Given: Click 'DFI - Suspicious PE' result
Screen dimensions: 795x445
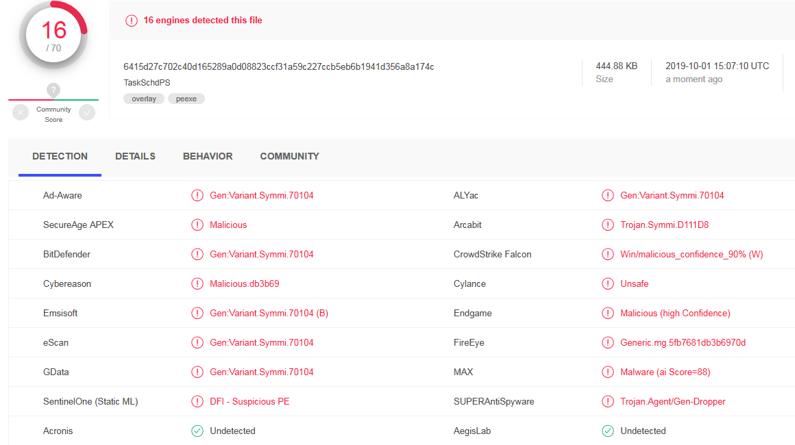Looking at the screenshot, I should (x=249, y=401).
